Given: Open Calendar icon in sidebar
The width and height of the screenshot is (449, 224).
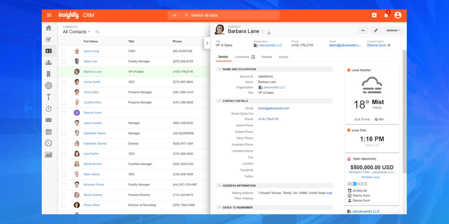Looking at the screenshot, I should 48,132.
